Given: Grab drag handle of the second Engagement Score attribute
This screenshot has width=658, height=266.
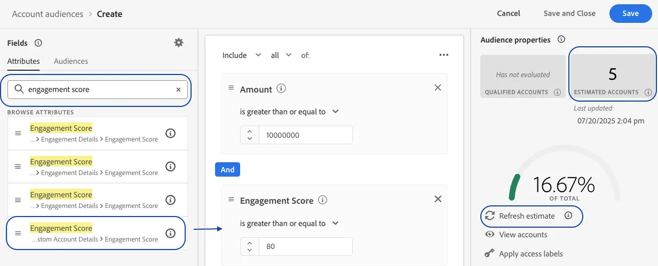Looking at the screenshot, I should (x=18, y=167).
